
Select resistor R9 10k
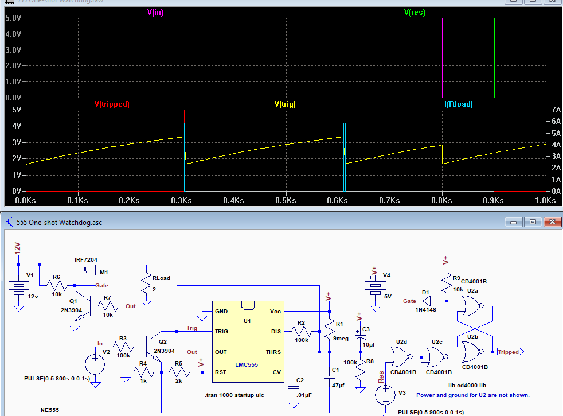(x=447, y=284)
